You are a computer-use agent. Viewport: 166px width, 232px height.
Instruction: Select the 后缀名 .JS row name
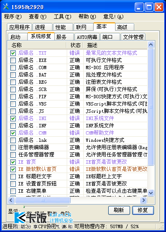tap(31, 111)
